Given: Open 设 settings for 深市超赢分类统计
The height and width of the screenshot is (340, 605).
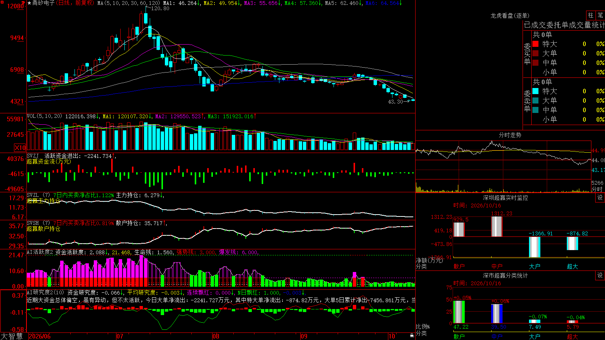Looking at the screenshot, I should [600, 275].
